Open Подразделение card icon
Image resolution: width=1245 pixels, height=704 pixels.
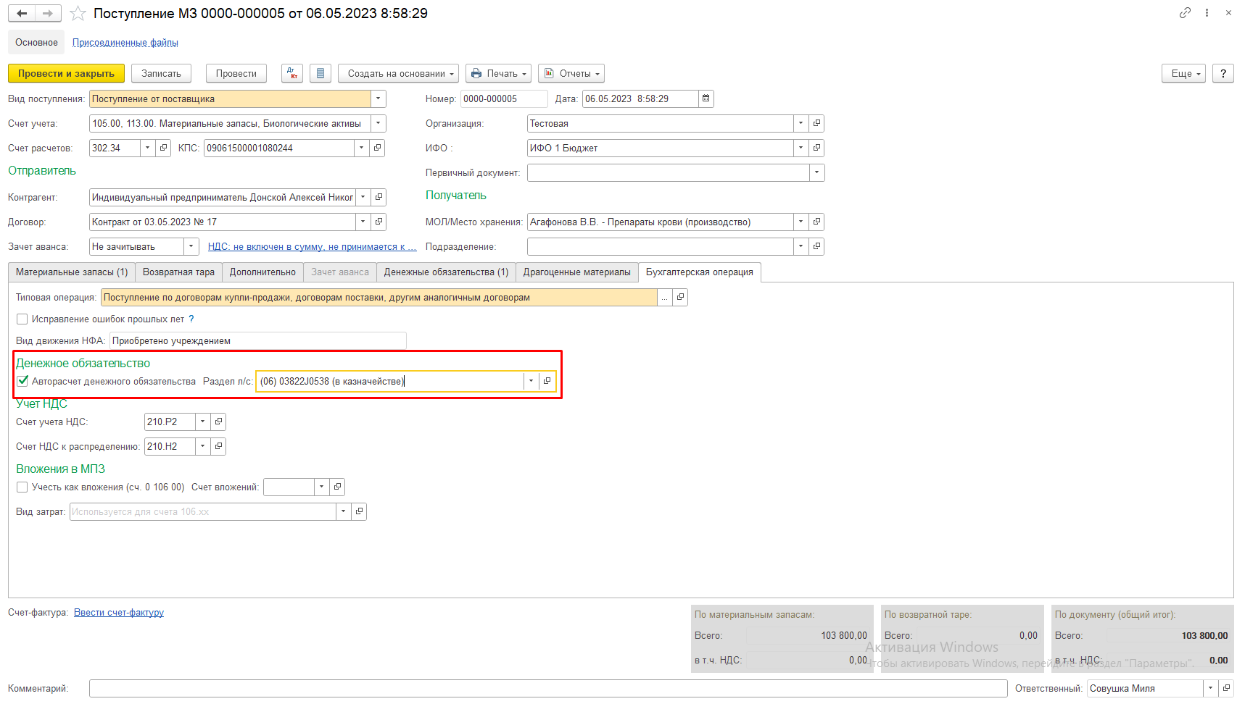[x=816, y=246]
